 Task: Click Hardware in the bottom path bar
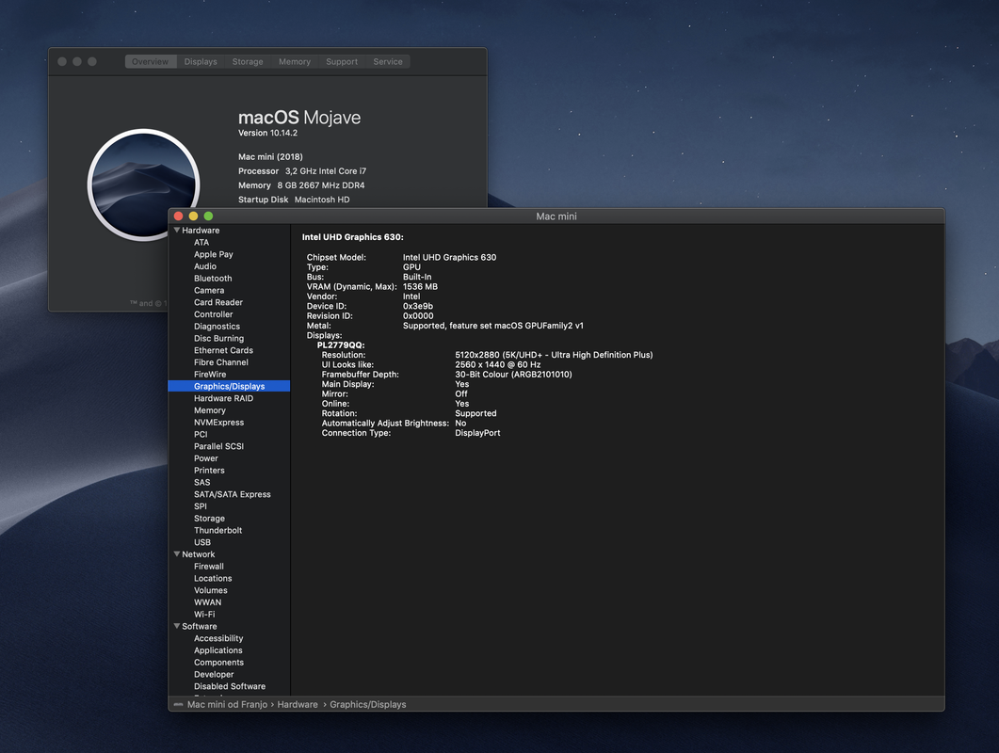click(298, 705)
